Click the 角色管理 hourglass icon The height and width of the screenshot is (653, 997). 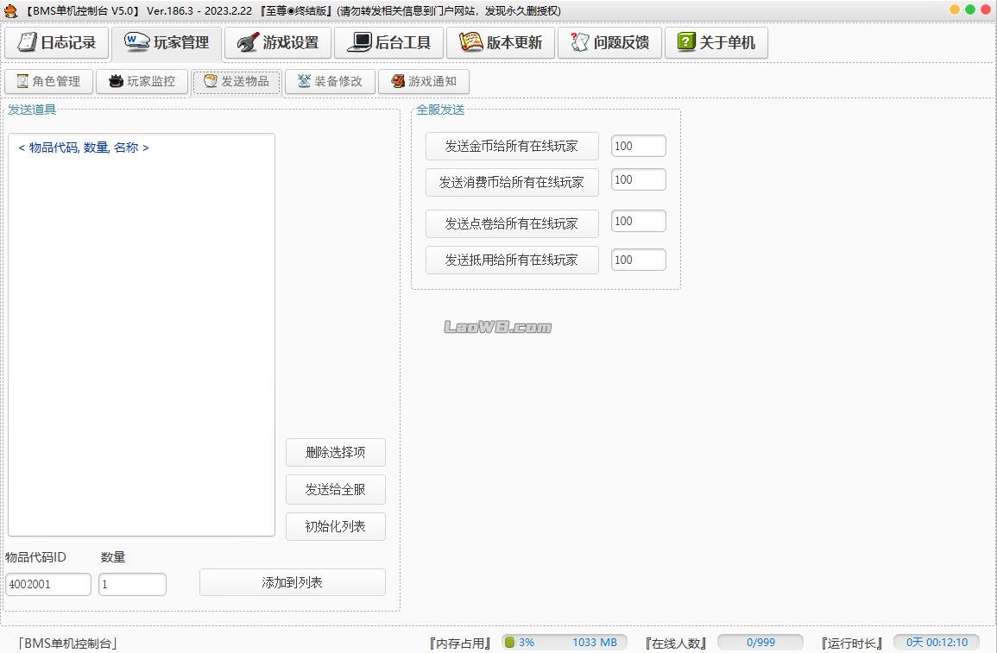(22, 81)
